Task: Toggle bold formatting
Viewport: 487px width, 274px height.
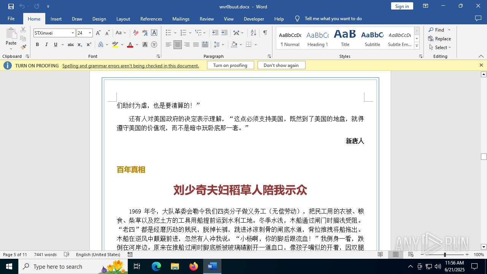Action: tap(37, 45)
